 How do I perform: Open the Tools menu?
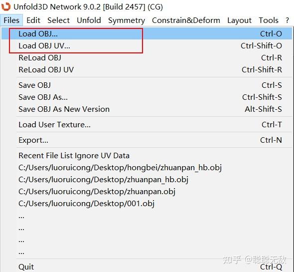pos(269,20)
